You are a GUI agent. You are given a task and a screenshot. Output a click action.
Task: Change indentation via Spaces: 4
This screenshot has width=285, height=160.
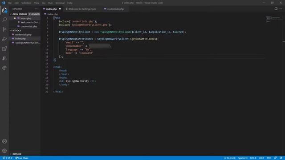pos(243,158)
